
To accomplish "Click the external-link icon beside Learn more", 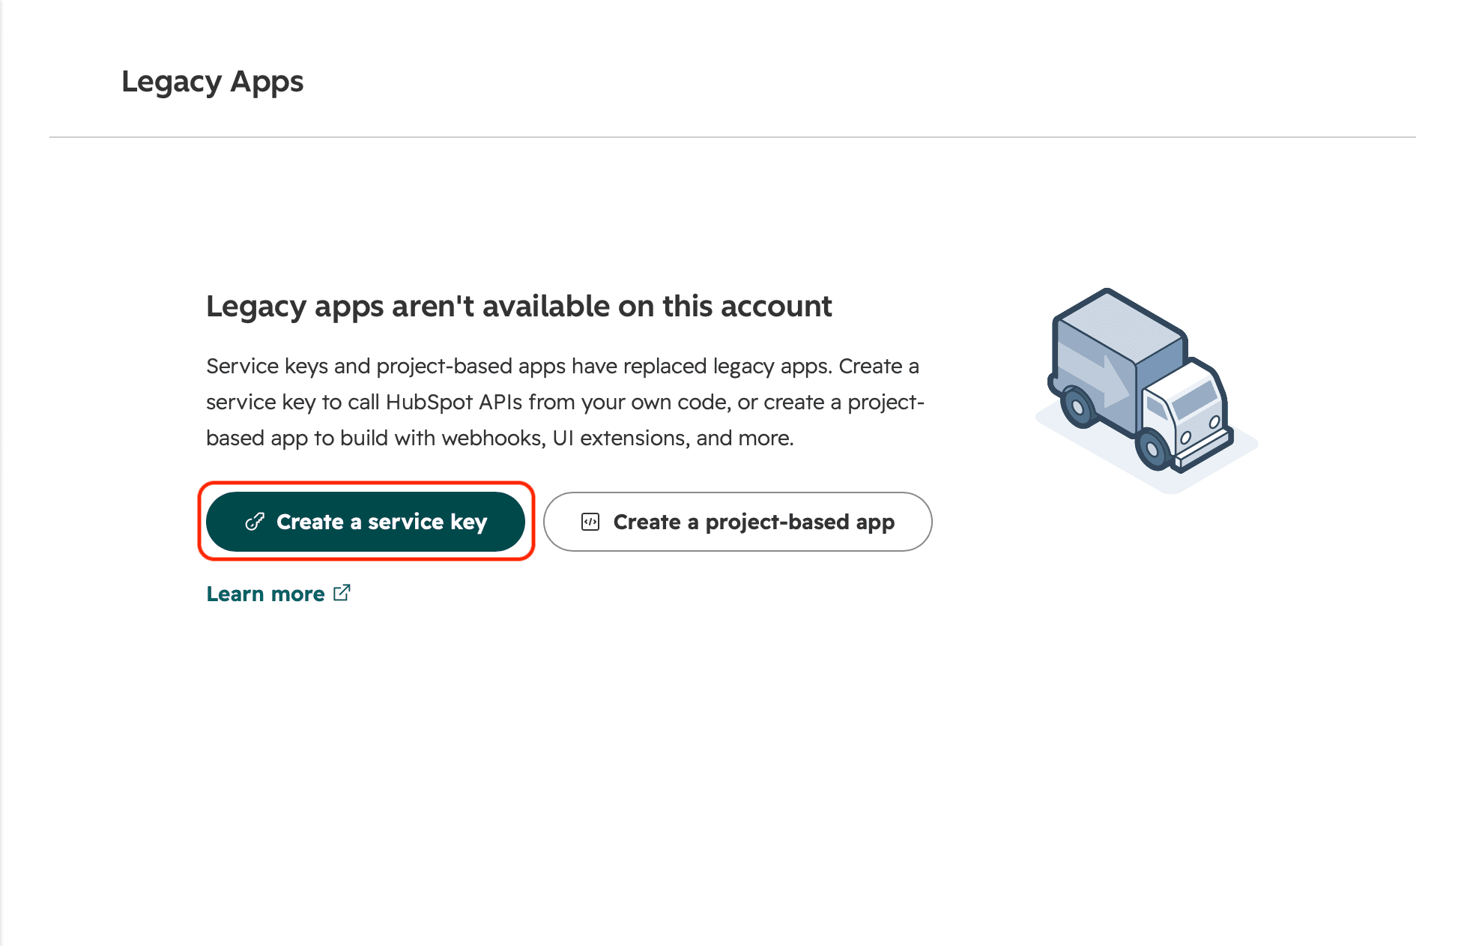I will tap(342, 593).
